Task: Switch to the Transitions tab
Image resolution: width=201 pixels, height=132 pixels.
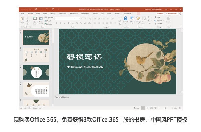Action: pyautogui.click(x=63, y=14)
